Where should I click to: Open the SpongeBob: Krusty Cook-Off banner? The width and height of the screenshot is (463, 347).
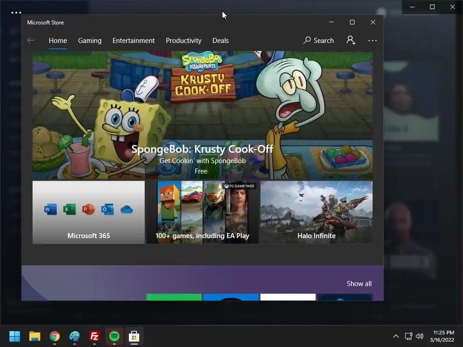(x=203, y=115)
